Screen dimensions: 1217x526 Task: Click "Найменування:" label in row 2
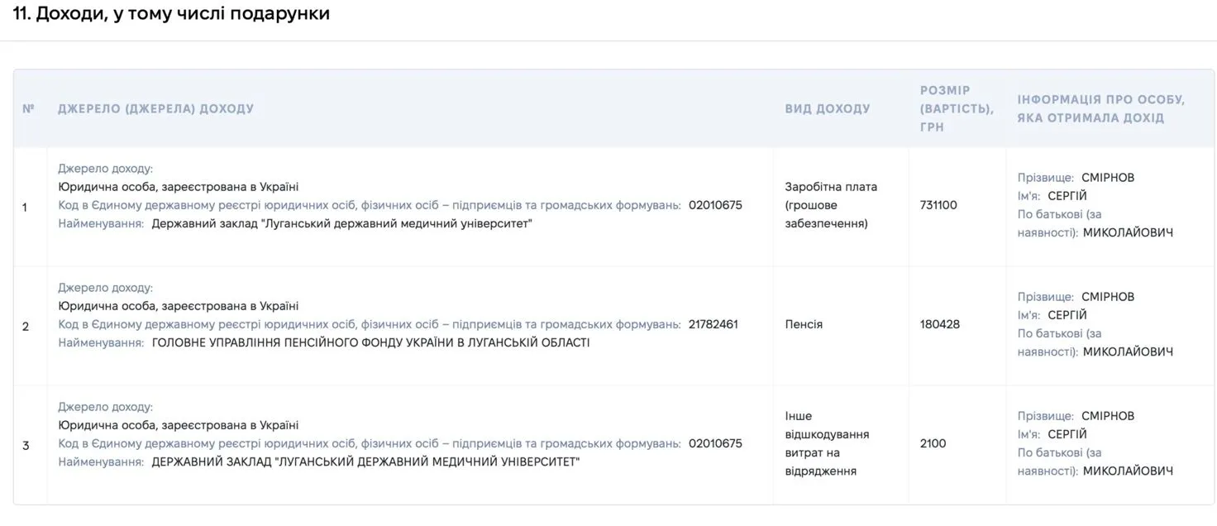101,342
